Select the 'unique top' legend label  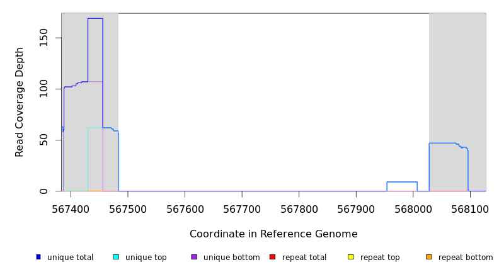146,258
